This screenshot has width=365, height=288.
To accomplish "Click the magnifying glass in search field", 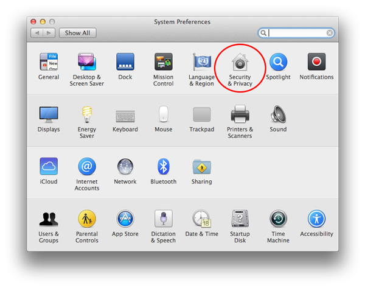I will click(263, 33).
